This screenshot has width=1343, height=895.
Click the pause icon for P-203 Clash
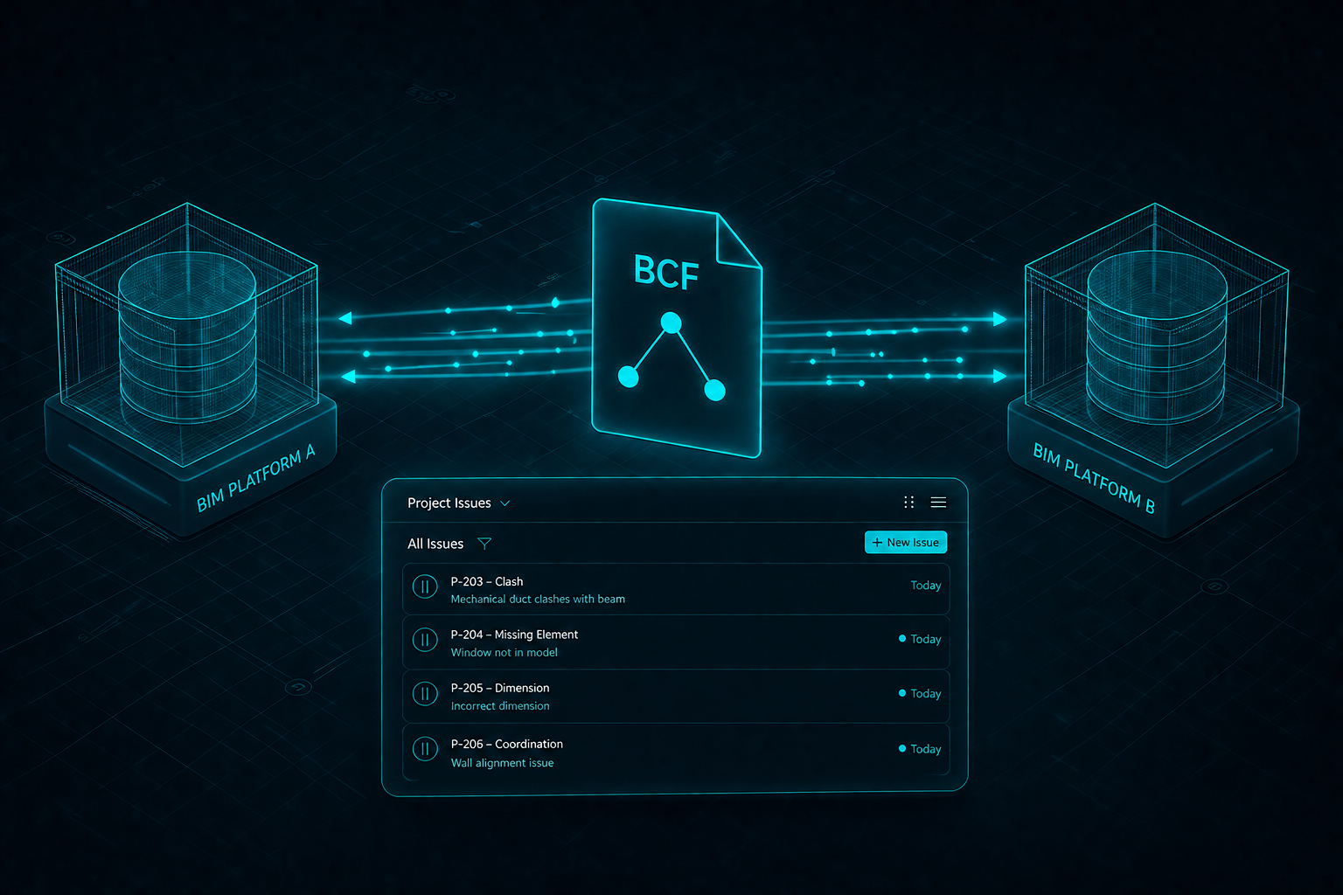tap(425, 586)
